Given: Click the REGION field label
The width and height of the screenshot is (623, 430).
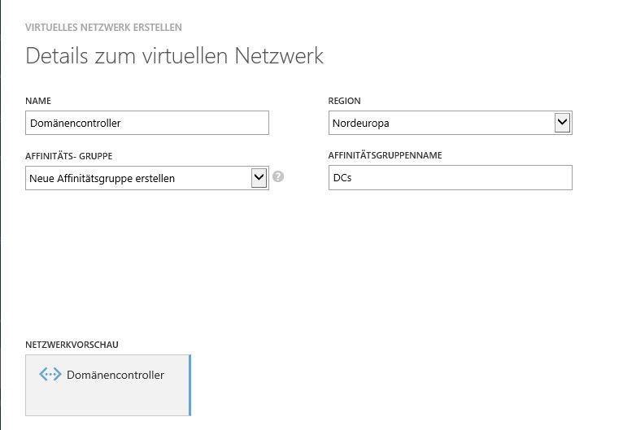Looking at the screenshot, I should 345,101.
